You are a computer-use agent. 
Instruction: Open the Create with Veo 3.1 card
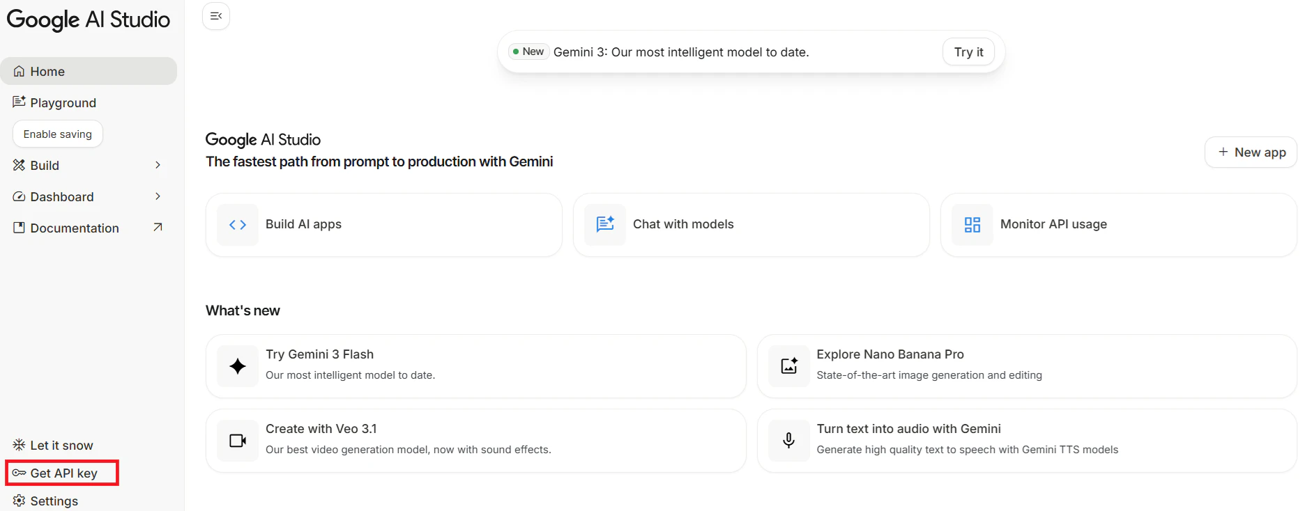click(476, 441)
